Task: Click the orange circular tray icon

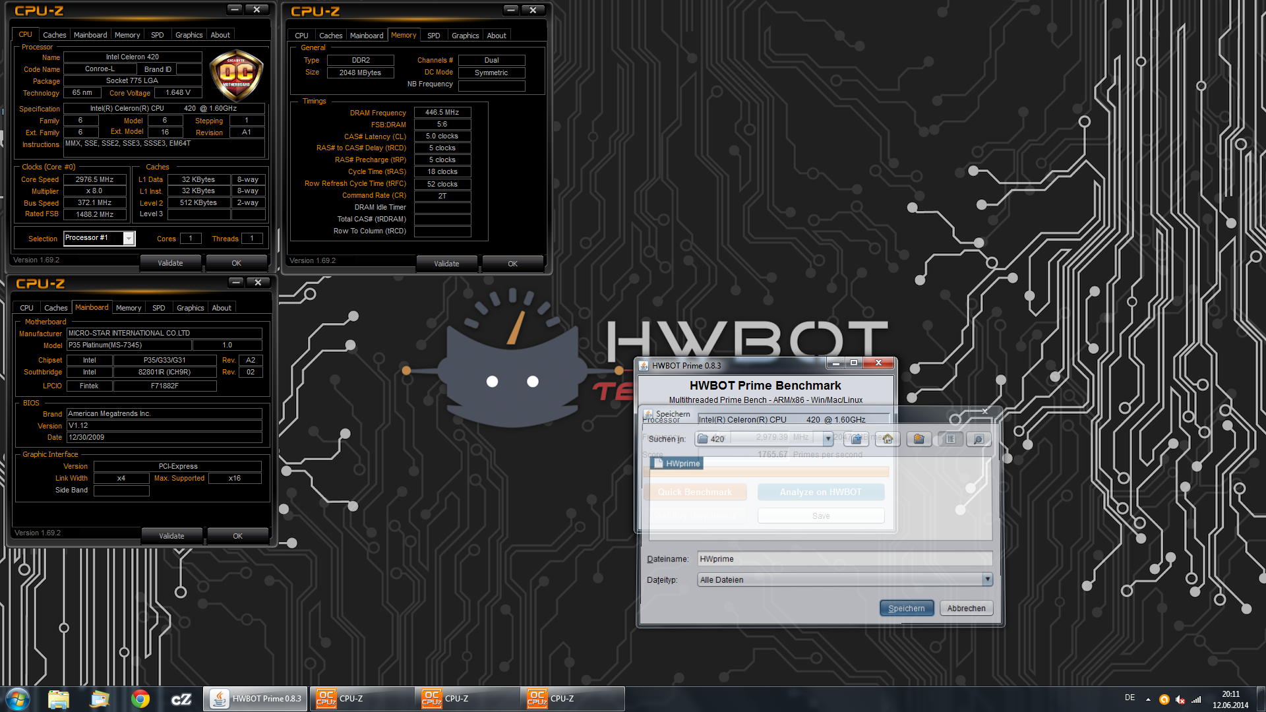Action: (x=1164, y=699)
